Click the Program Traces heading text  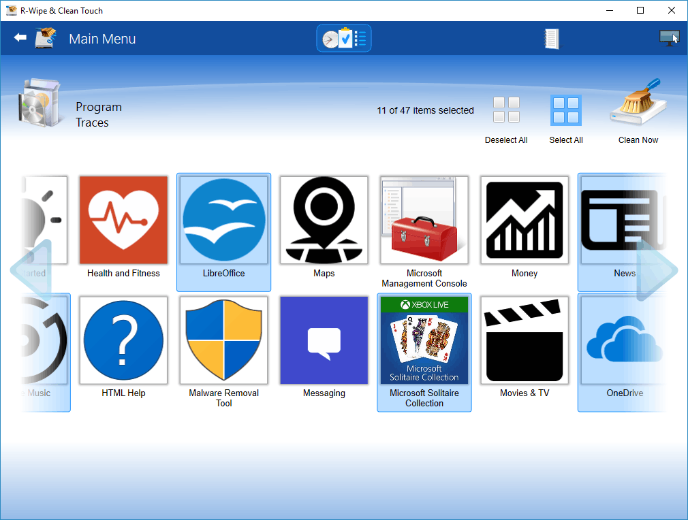coord(98,114)
